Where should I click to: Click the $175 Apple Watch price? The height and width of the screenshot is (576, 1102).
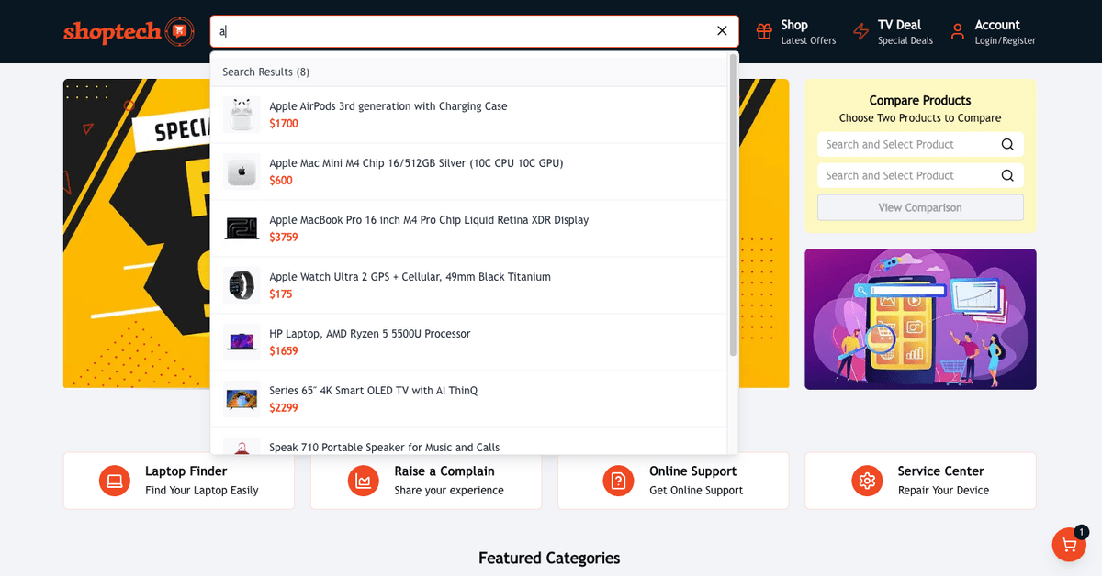click(281, 294)
